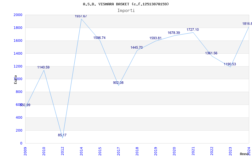
Task: Click the data label 1937.67
Action: point(81,16)
